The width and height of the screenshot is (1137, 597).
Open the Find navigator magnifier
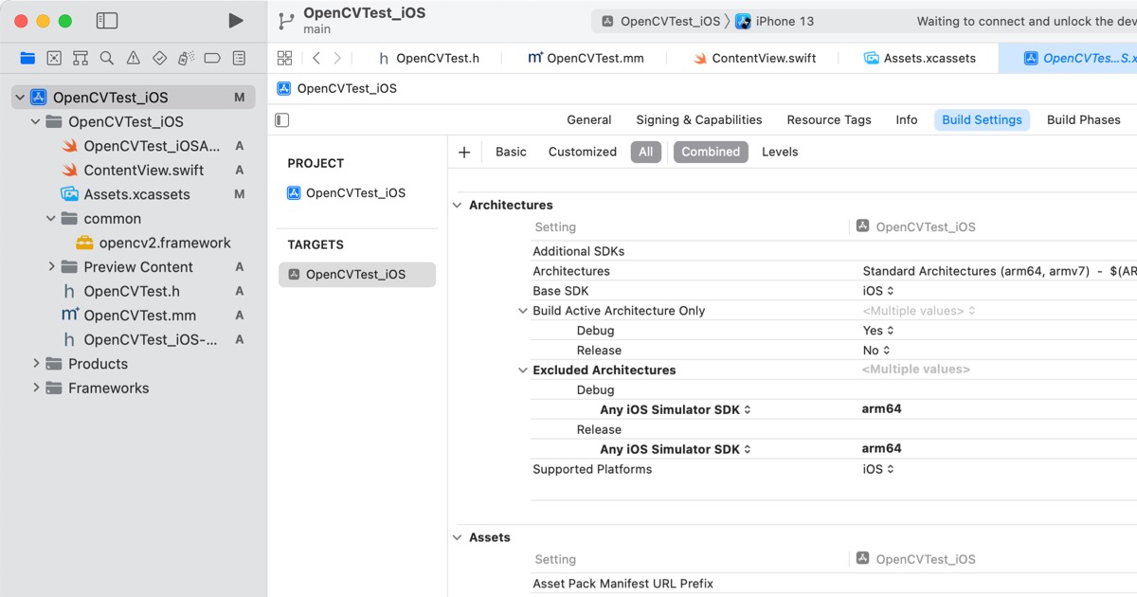point(107,58)
